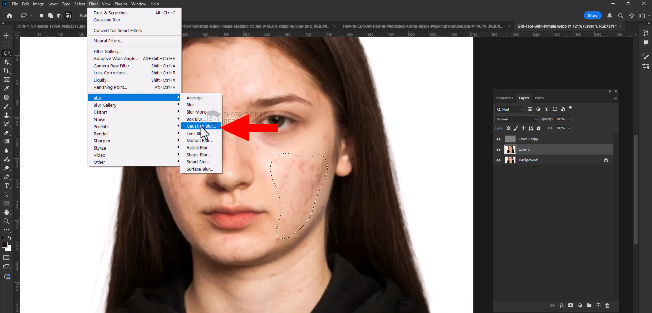The image size is (652, 313).
Task: Open Camera Raw Filter...
Action: coord(134,66)
